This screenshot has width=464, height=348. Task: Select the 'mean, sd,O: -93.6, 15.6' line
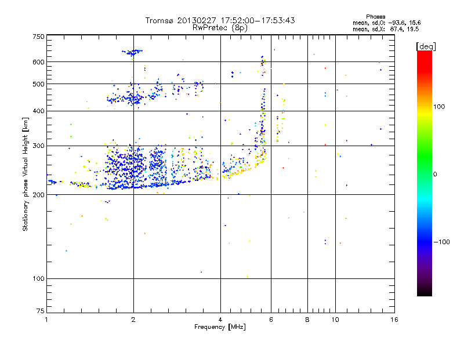click(387, 23)
